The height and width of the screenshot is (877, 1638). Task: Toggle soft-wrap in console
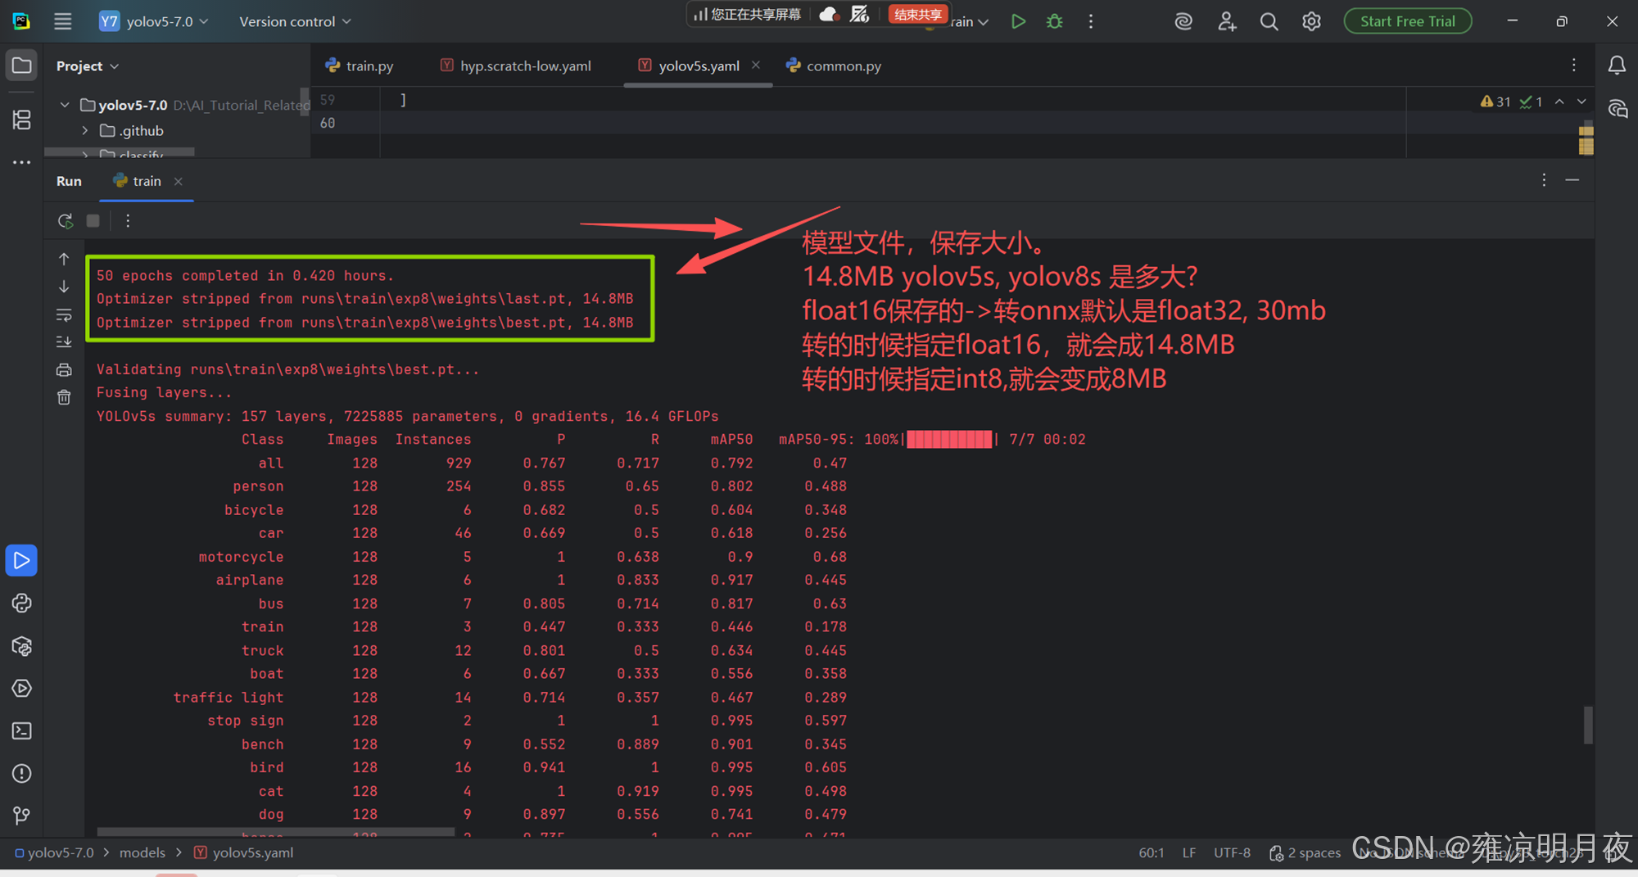pos(64,314)
